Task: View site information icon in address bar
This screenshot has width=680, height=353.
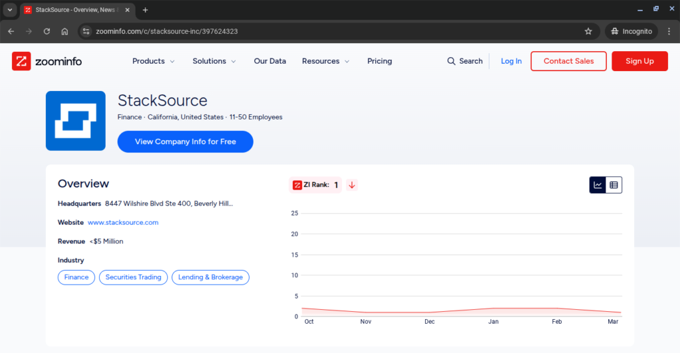Action: tap(86, 31)
